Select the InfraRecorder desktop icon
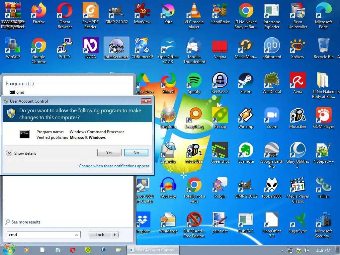This screenshot has width=340, height=255. pos(117,48)
